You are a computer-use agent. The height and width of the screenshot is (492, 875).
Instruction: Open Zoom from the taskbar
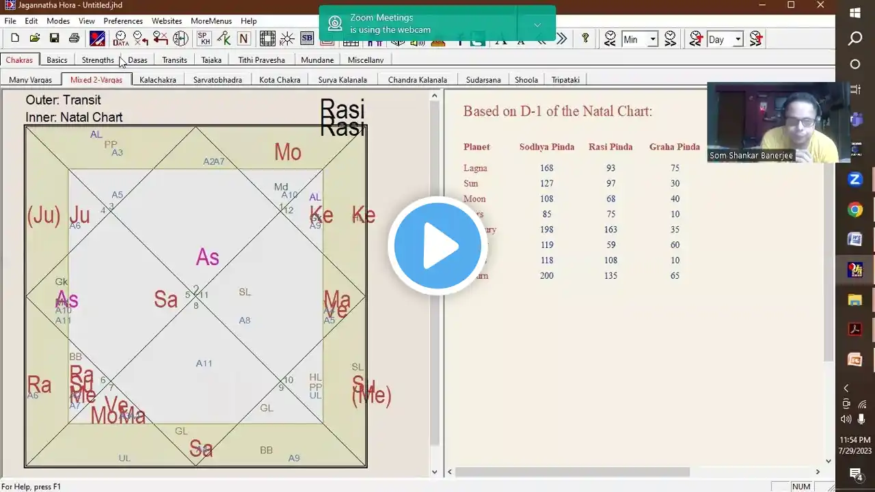(854, 180)
